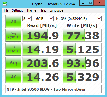This screenshot has width=107, height=97.
Task: Click the 194.9 sequential Q32T1 read result
Action: pyautogui.click(x=42, y=35)
